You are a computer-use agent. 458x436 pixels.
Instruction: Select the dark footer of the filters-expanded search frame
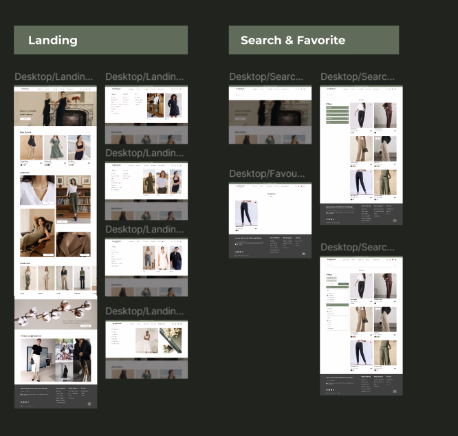click(361, 385)
